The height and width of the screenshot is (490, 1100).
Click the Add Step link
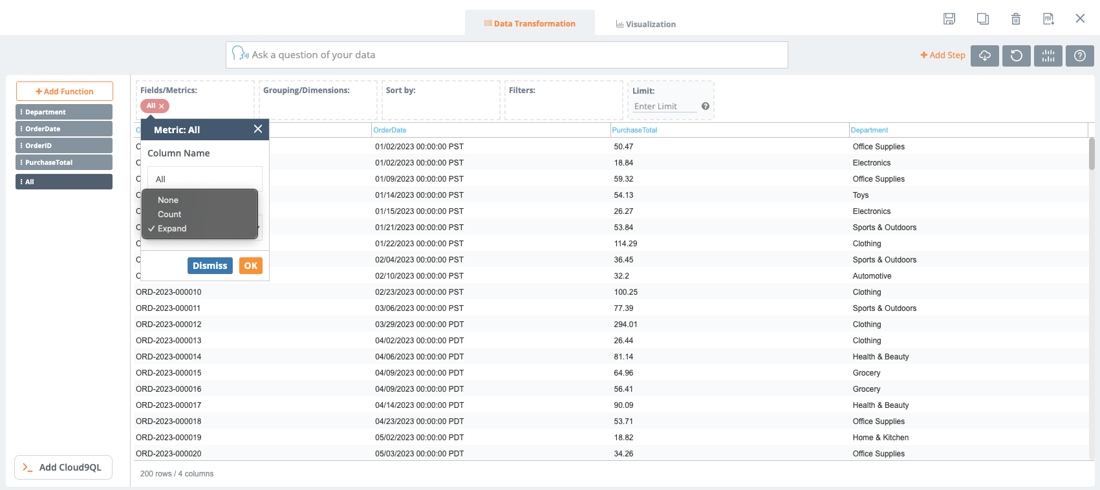[x=942, y=56]
